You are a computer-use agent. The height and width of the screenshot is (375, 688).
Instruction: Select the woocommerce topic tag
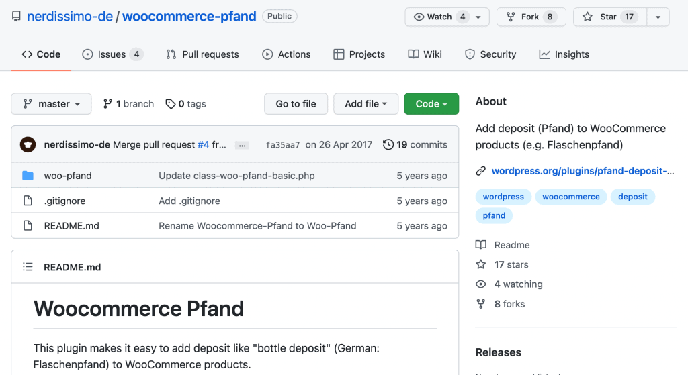click(571, 197)
